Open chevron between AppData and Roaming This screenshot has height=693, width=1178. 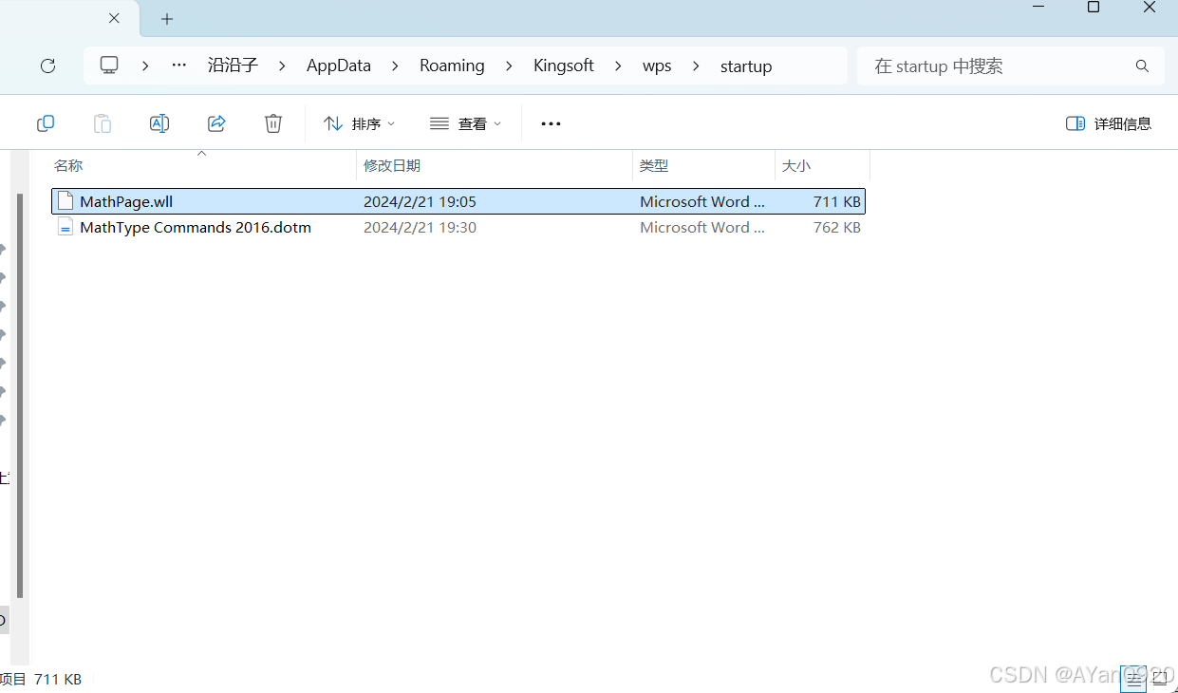point(395,66)
